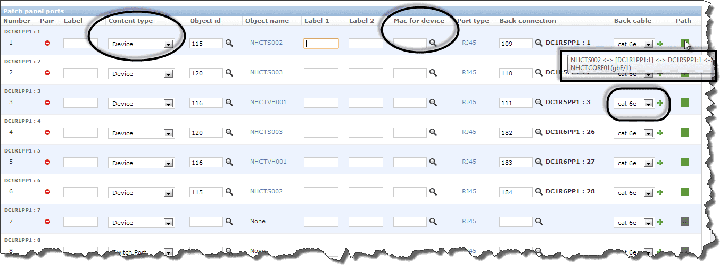Image resolution: width=728 pixels, height=271 pixels.
Task: Click RJ45 port type link in row 5
Action: 469,162
